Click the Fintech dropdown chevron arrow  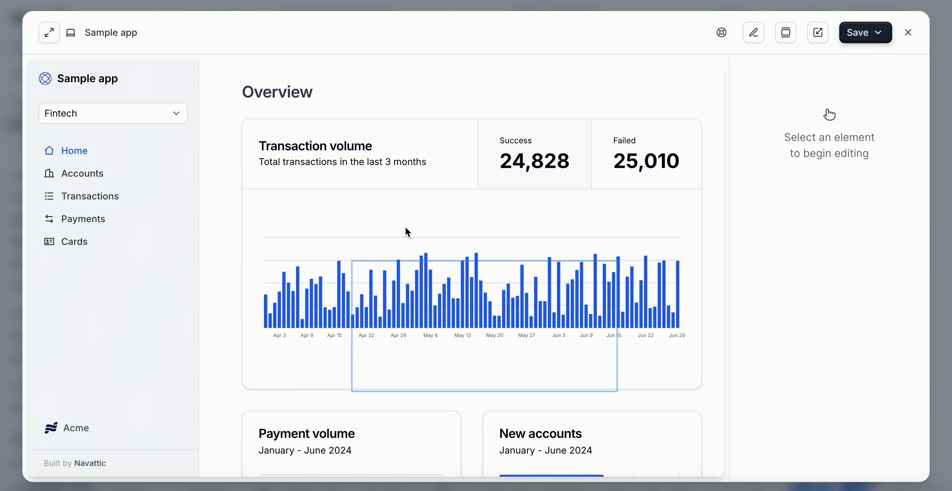176,113
